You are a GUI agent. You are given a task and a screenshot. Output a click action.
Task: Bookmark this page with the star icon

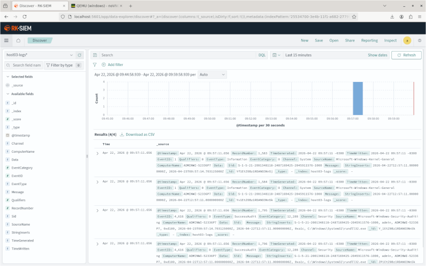[x=354, y=16]
